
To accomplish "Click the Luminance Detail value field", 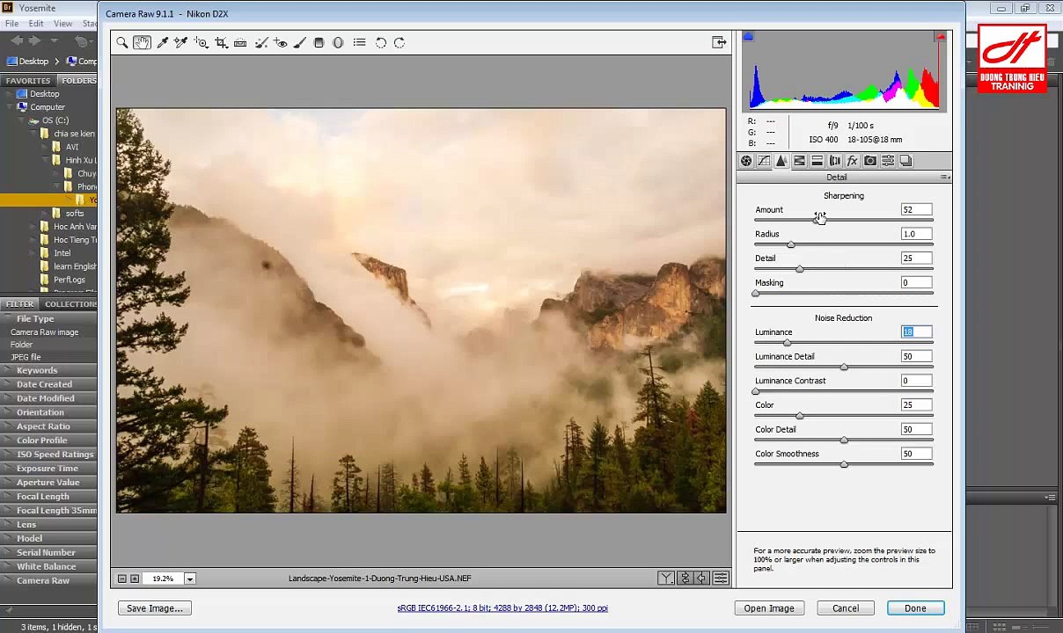I will pos(916,356).
